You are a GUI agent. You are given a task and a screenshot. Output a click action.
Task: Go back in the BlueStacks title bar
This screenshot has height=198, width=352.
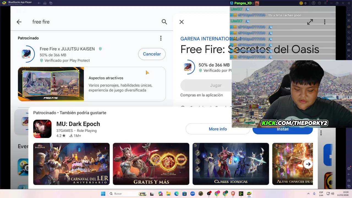click(39, 3)
